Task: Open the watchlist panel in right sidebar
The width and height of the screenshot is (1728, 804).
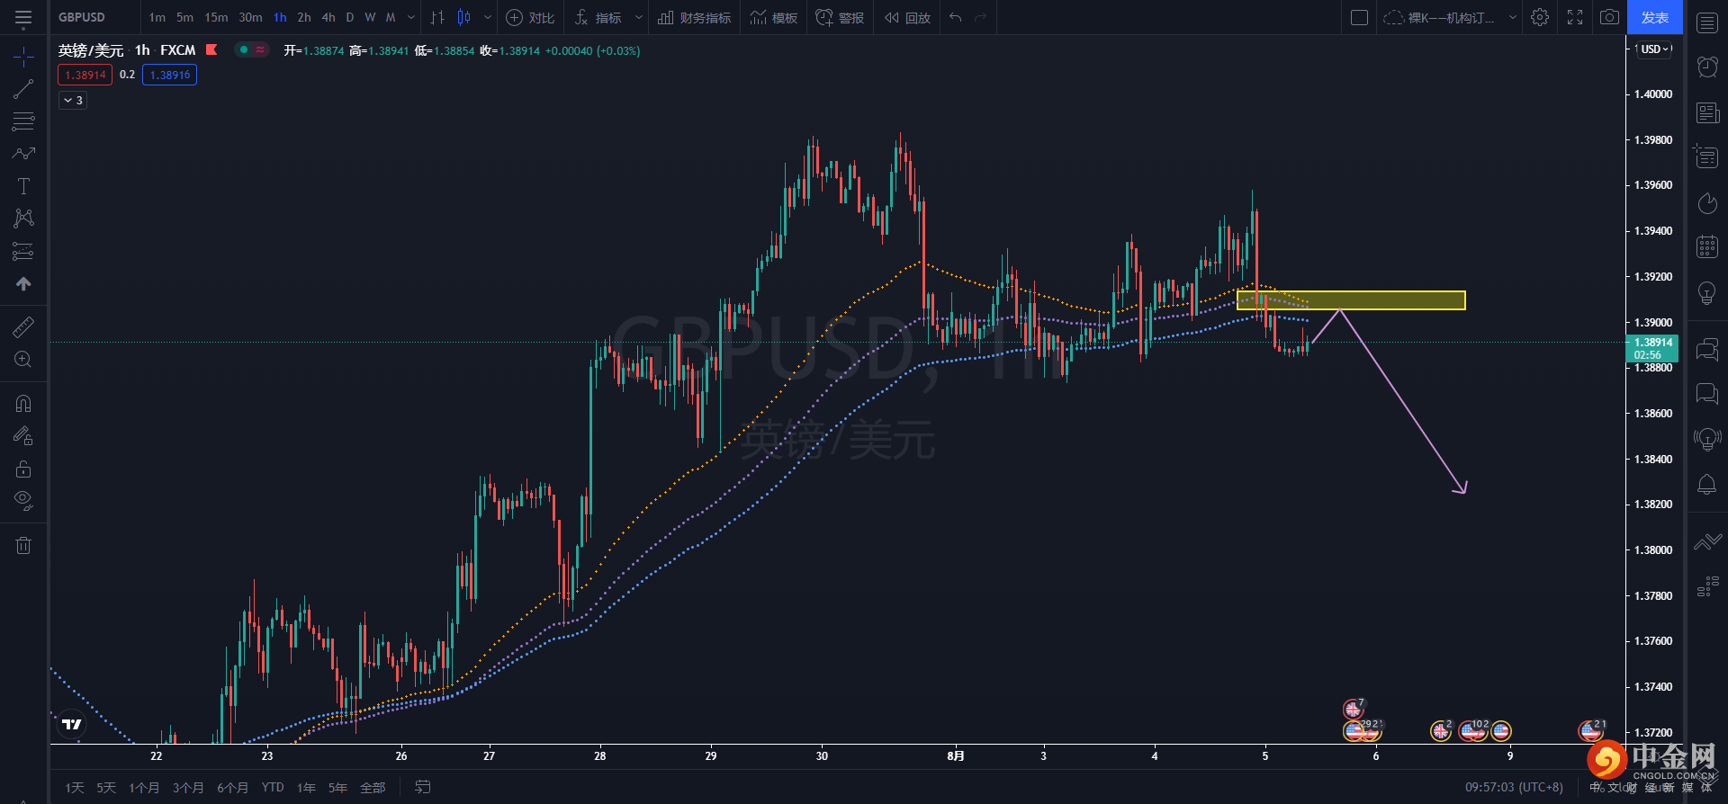Action: tap(1707, 23)
